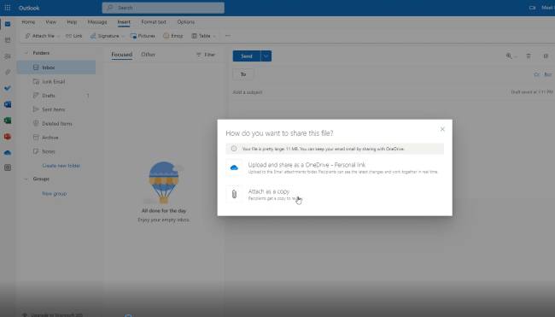555x317 pixels.
Task: Open the Home ribbon tab
Action: [x=28, y=22]
